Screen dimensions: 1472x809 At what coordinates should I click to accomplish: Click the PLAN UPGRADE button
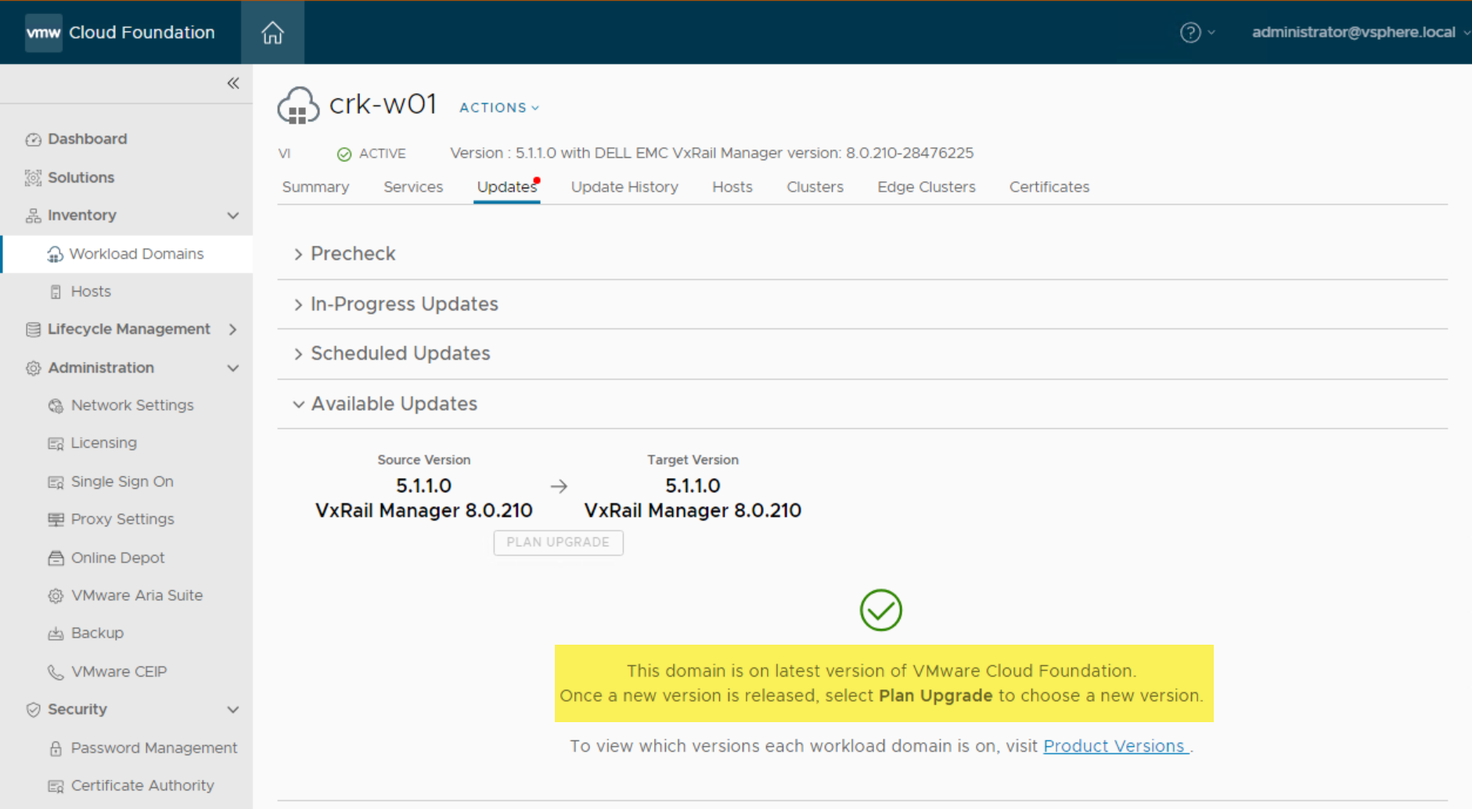coord(558,542)
